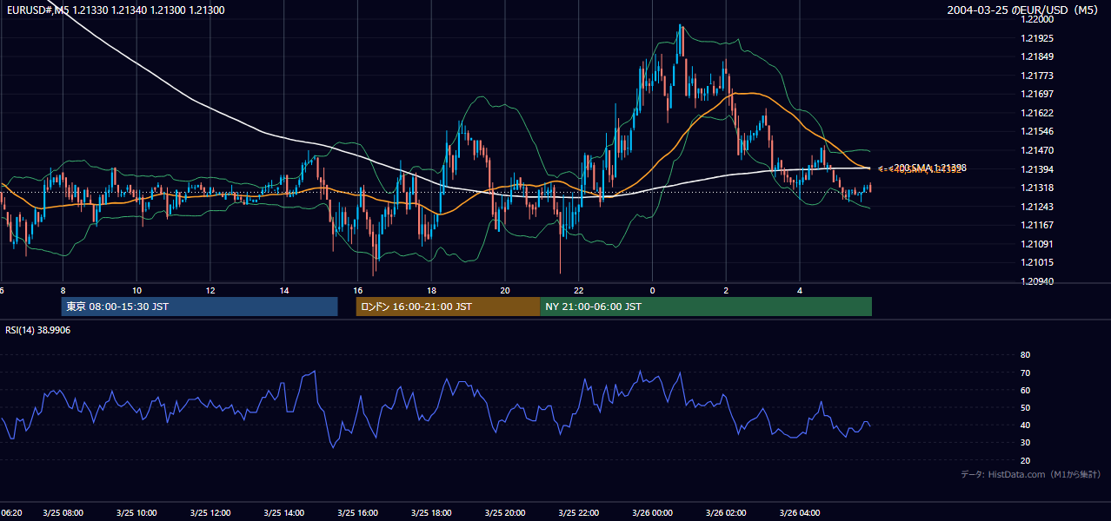Viewport: 1111px width, 521px height.
Task: Click the 3/26 00:00 time axis label
Action: pos(653,512)
